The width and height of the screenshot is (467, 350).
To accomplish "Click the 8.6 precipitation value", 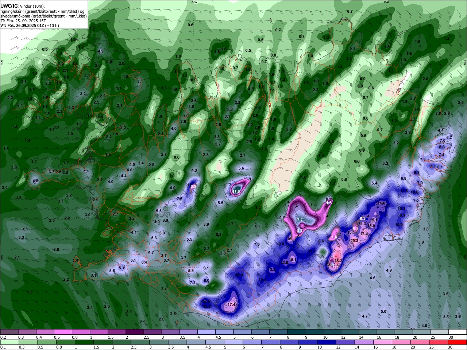I will (321, 241).
